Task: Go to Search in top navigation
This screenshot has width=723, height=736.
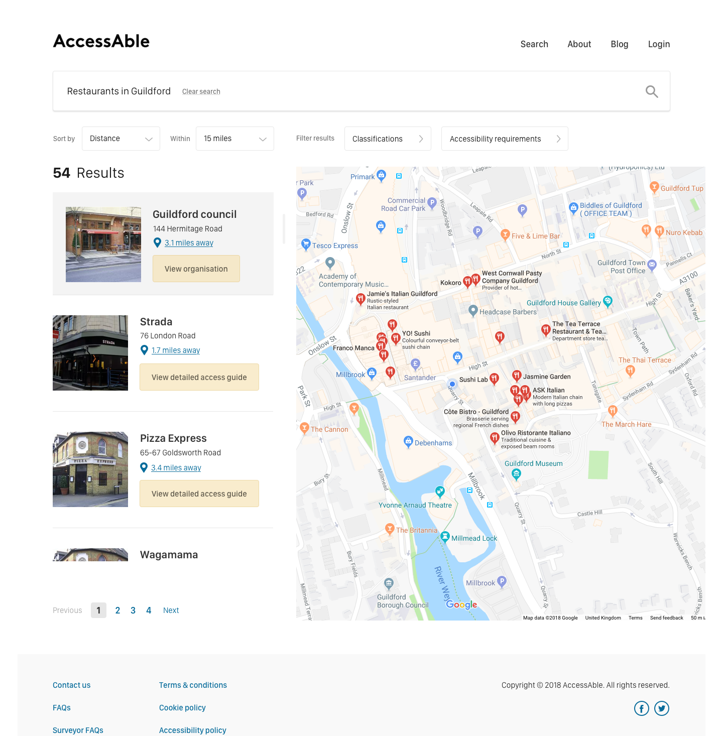Action: (534, 44)
